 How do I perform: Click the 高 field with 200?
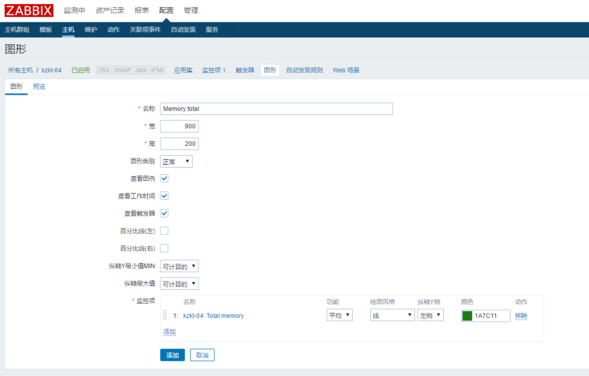[180, 144]
